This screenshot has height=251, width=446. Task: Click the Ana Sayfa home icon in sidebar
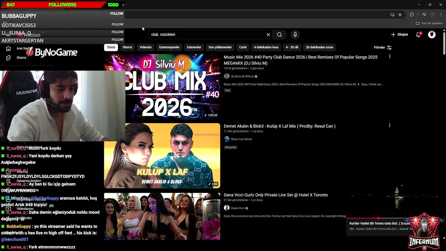[8, 48]
